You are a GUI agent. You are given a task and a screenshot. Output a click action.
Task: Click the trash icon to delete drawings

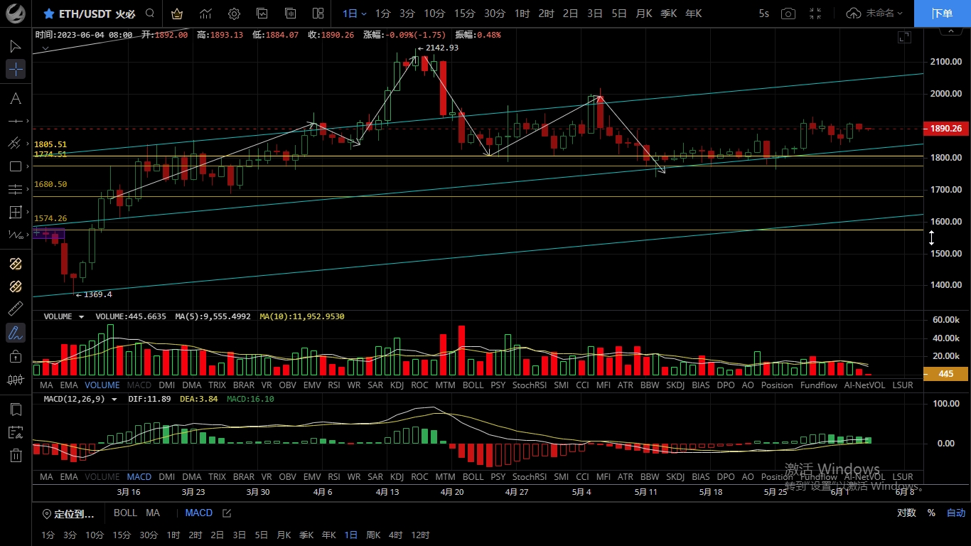tap(16, 455)
